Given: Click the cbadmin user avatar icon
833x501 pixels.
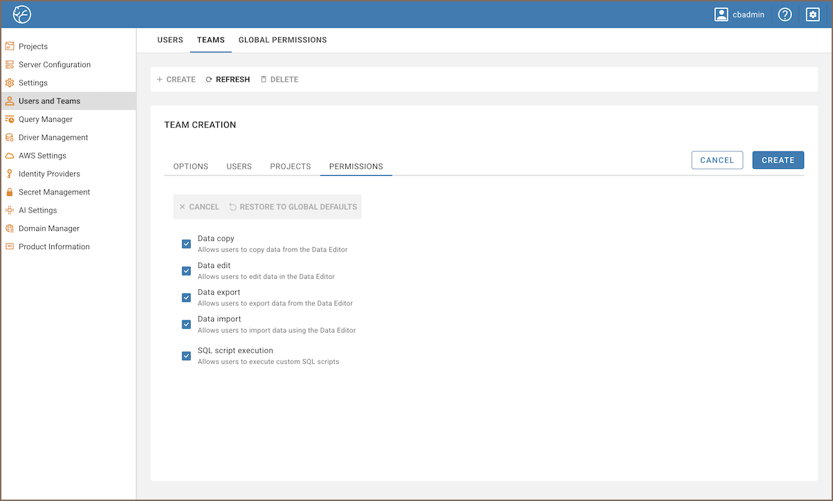Looking at the screenshot, I should click(x=722, y=15).
